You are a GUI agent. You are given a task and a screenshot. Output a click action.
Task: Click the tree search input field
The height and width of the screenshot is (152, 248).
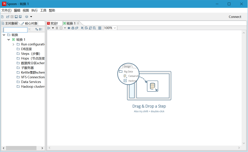(x=15, y=30)
